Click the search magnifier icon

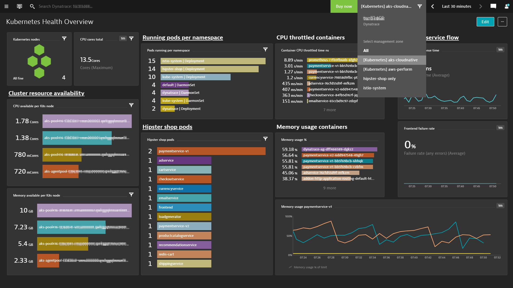(32, 6)
